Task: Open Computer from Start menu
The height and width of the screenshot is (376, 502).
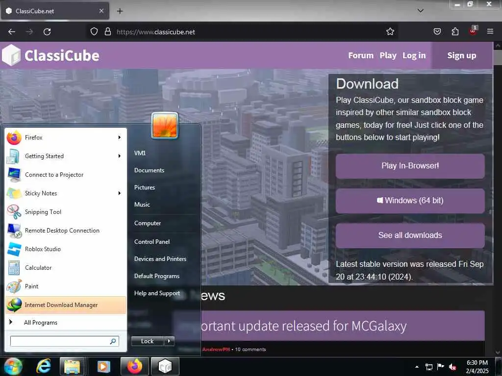Action: tap(148, 223)
